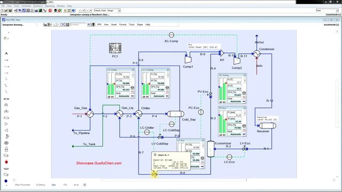Close the LC-Chiller faceplate

[x=133, y=70]
